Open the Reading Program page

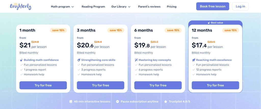click(93, 7)
